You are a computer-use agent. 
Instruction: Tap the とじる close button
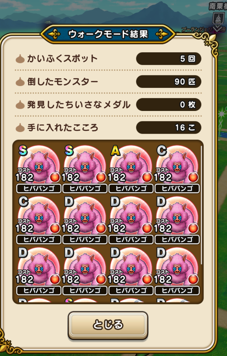[108, 325]
